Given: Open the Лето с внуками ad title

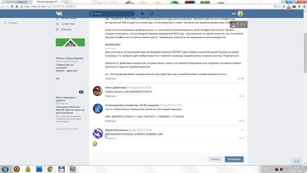Looking at the screenshot, I should [x=66, y=99].
